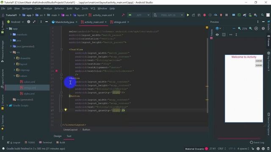This screenshot has width=271, height=152.
Task: Toggle the breakpoint dot at textColor line
Action: 56,71
